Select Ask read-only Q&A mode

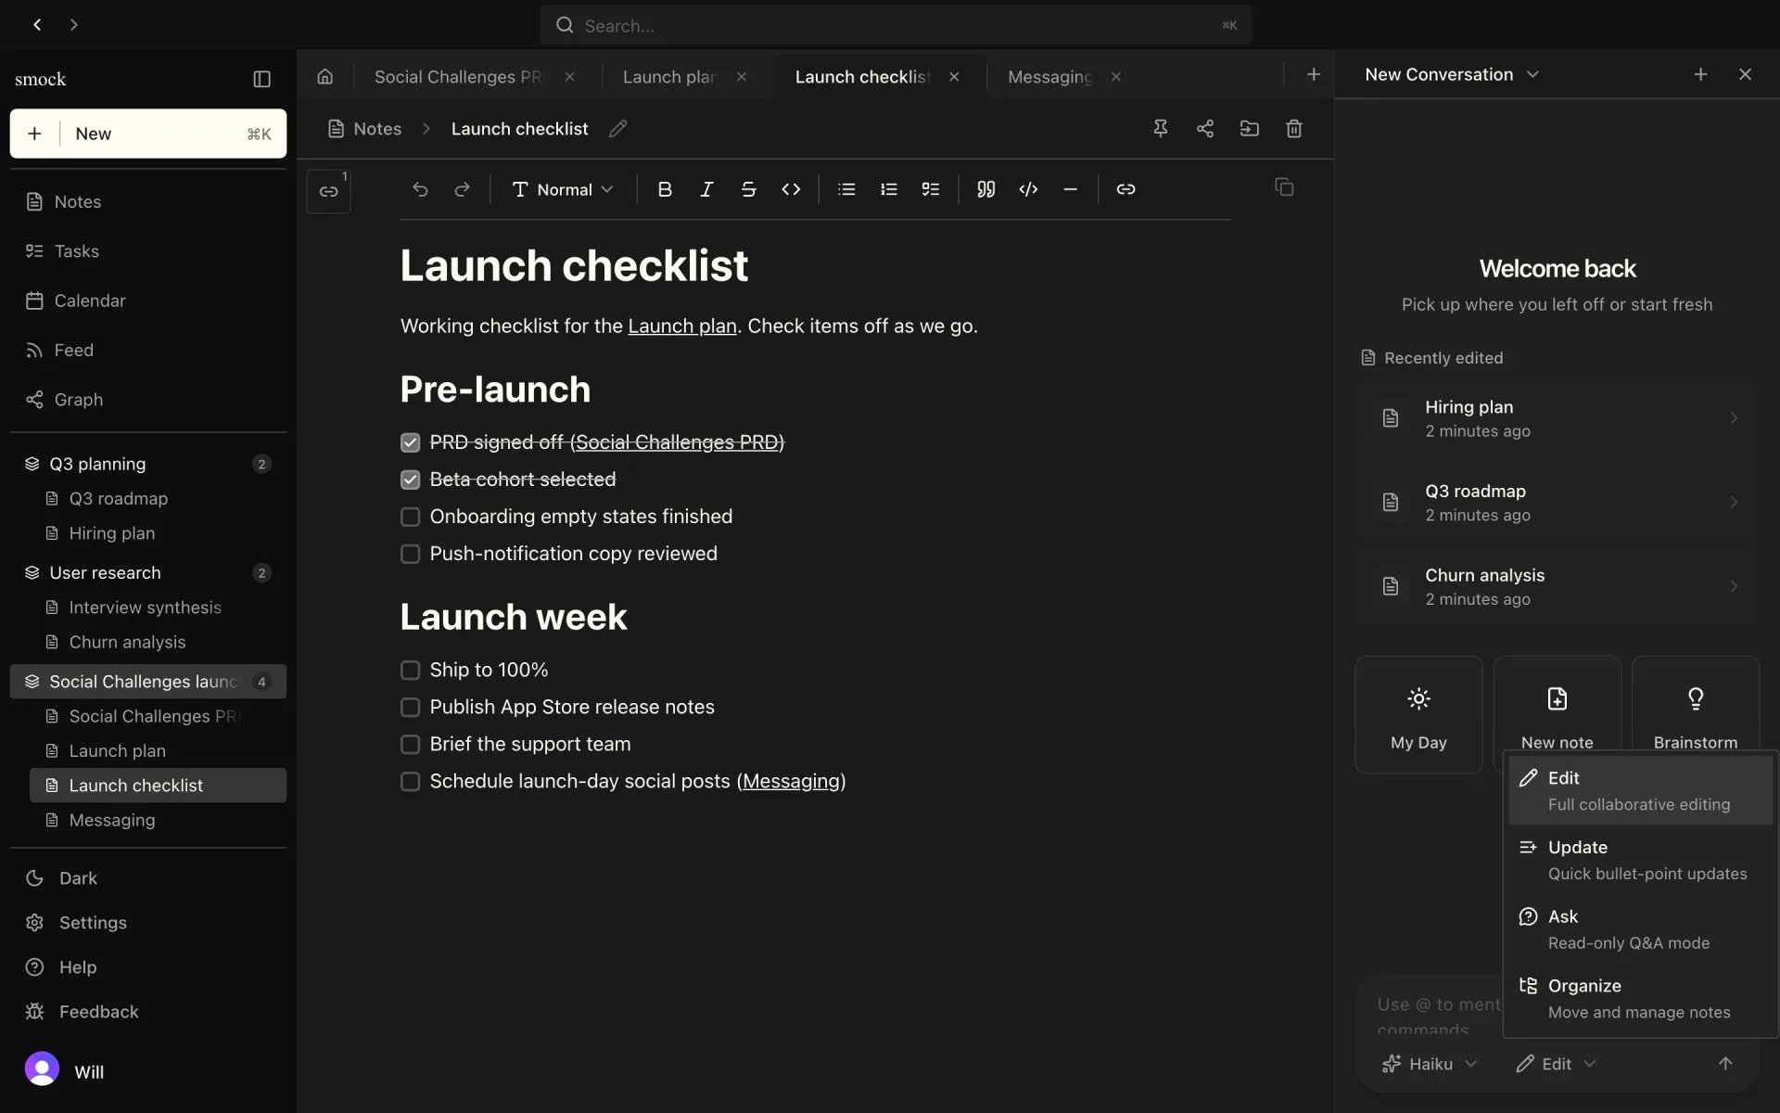point(1640,929)
